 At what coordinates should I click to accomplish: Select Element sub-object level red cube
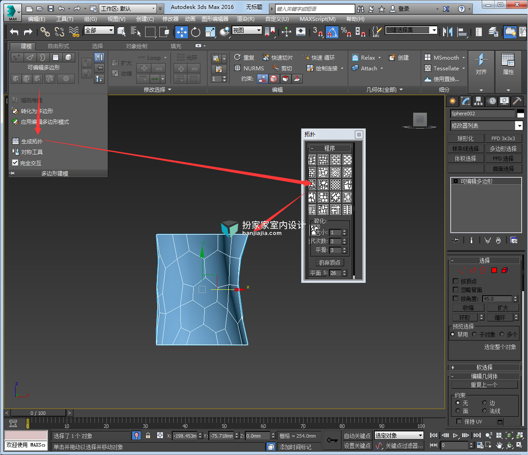[x=505, y=270]
